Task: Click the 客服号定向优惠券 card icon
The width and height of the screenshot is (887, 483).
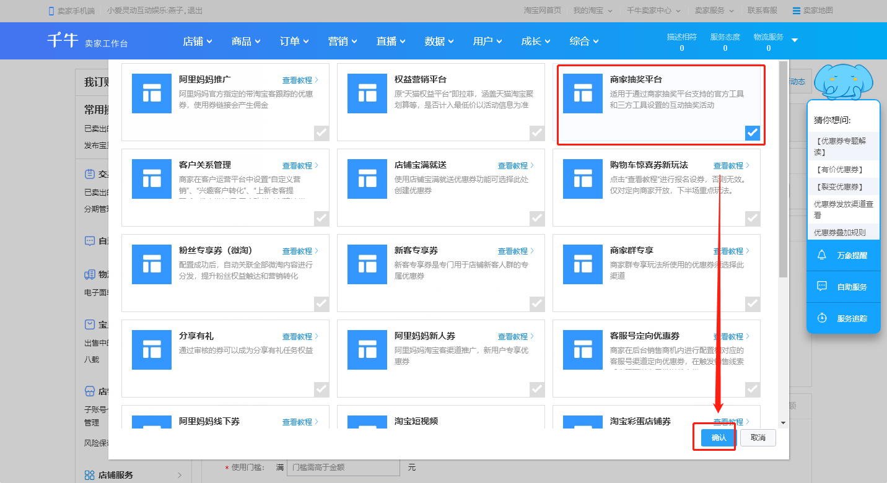Action: pyautogui.click(x=583, y=350)
